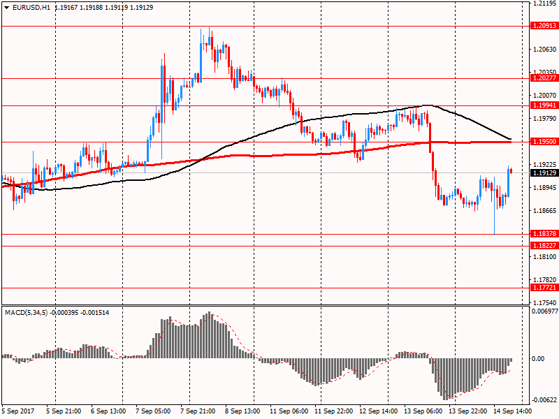Select the 1.17721 support level label

pyautogui.click(x=544, y=287)
